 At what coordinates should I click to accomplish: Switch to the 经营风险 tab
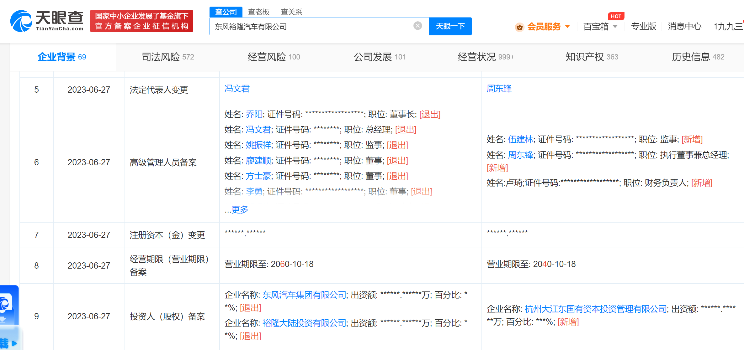coord(274,57)
